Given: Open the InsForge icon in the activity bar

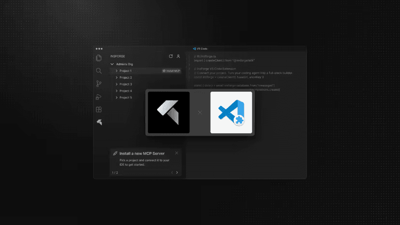Looking at the screenshot, I should tap(99, 122).
